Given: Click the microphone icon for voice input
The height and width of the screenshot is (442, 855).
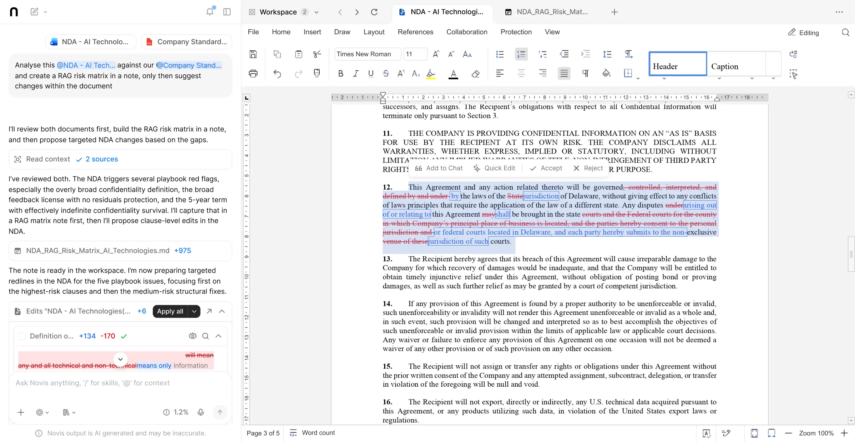Looking at the screenshot, I should point(201,412).
